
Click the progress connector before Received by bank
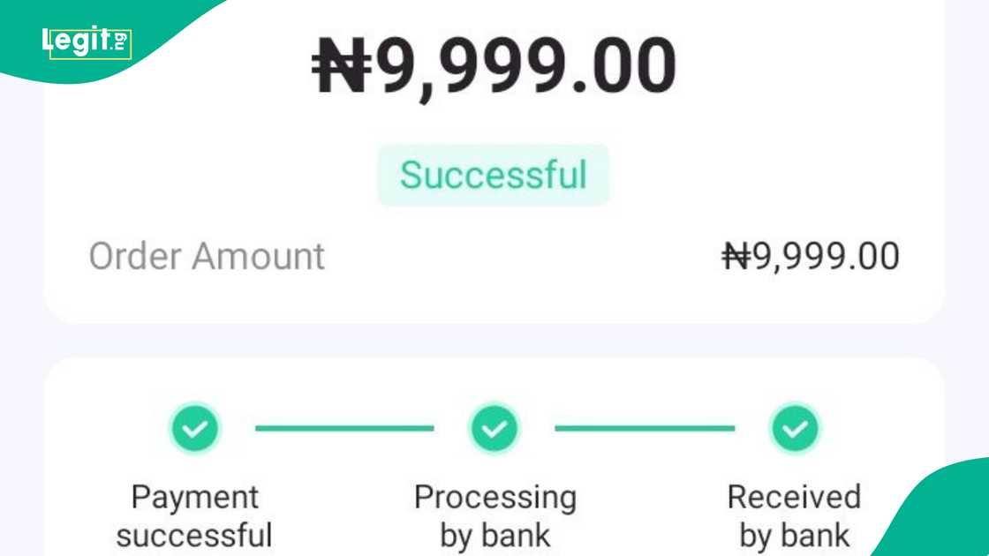[x=645, y=430]
